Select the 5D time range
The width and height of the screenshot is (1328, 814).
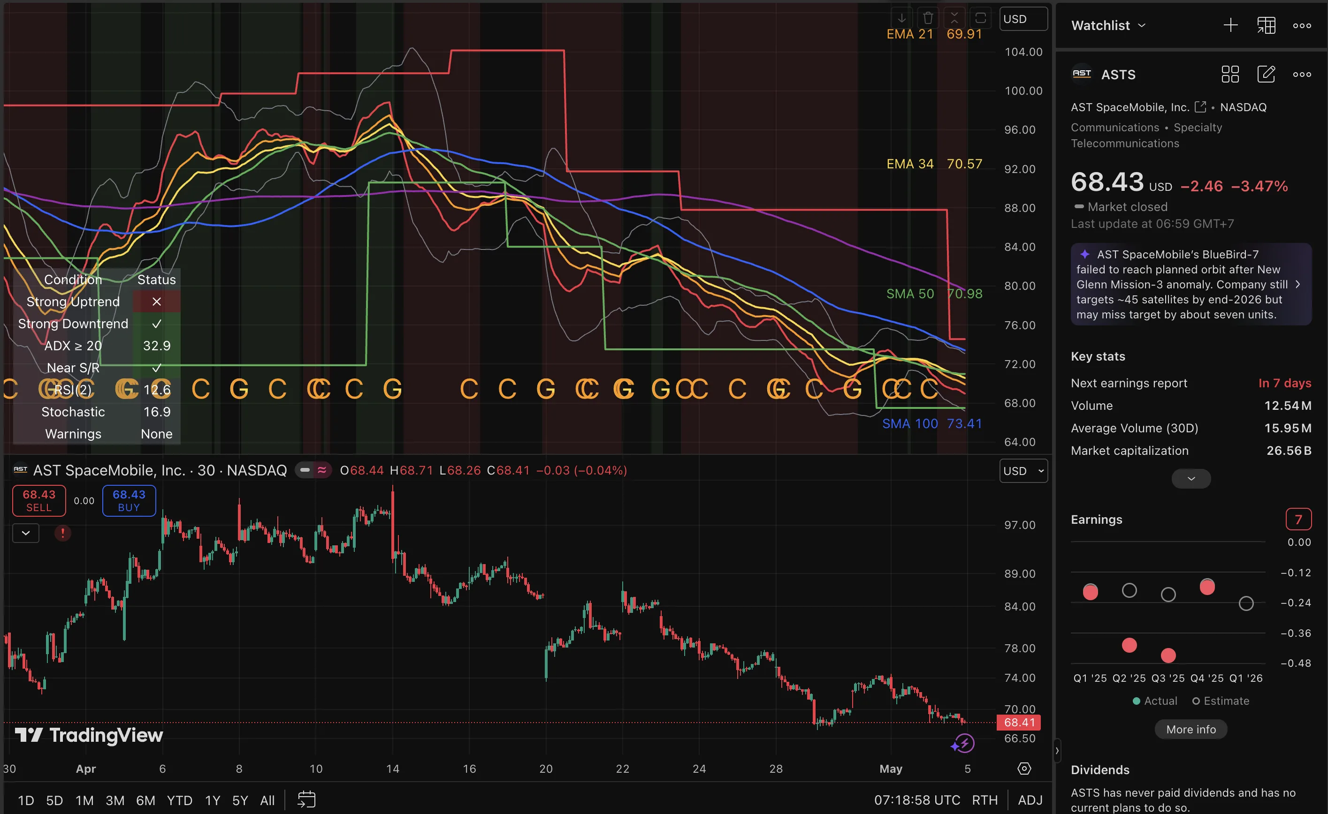click(54, 800)
